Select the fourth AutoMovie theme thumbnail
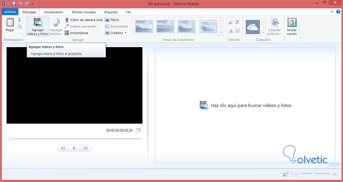This screenshot has height=182, width=343. [208, 26]
